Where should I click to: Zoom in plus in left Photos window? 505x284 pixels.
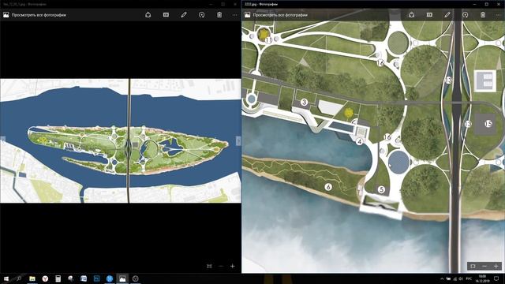tap(233, 266)
